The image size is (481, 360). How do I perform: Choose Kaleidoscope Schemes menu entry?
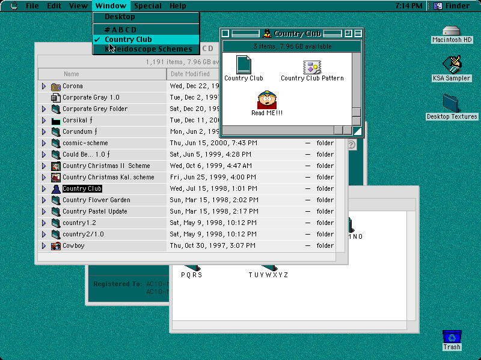(x=146, y=49)
